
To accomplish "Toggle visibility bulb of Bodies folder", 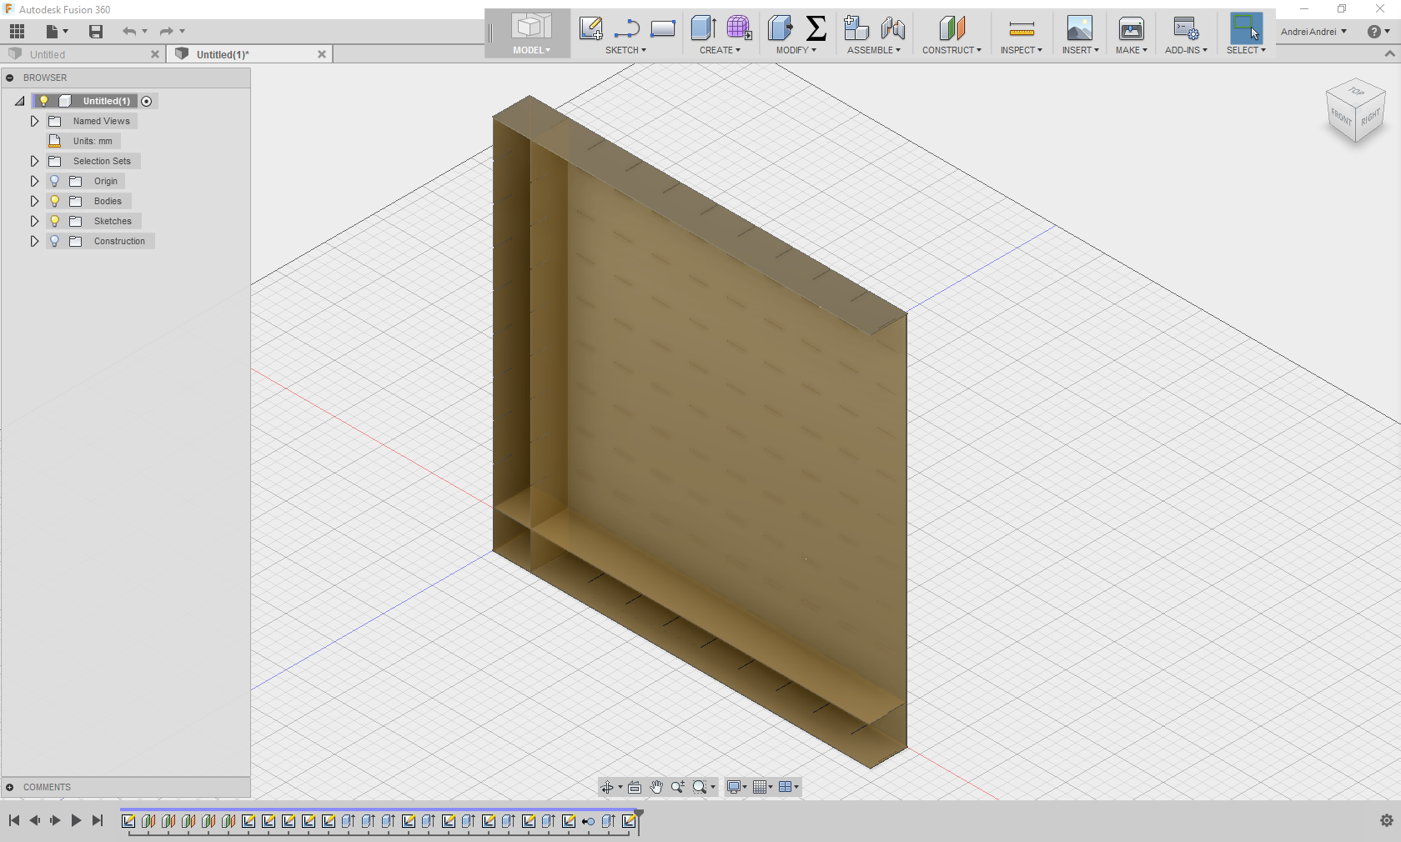I will [x=55, y=201].
